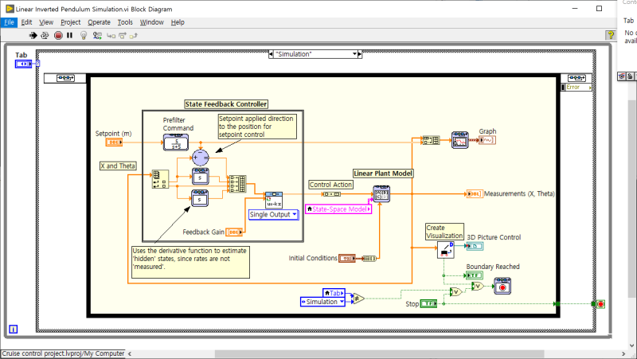Open the Help menu

[x=178, y=22]
